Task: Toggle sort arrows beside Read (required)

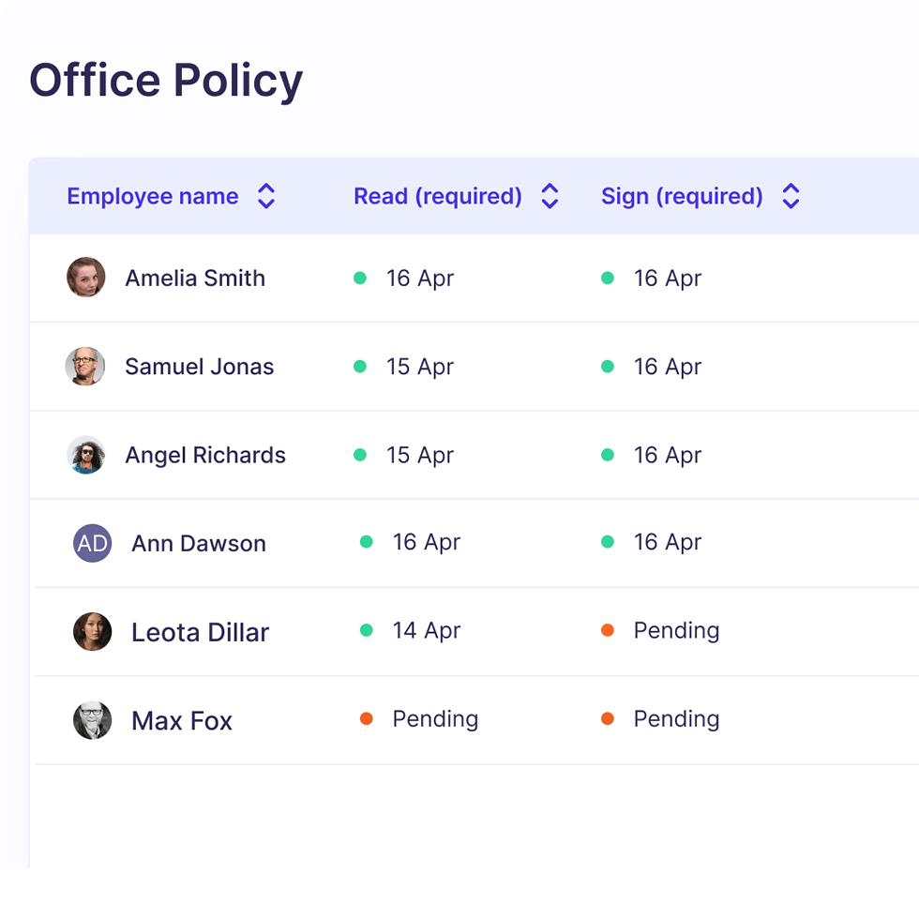Action: [x=550, y=196]
